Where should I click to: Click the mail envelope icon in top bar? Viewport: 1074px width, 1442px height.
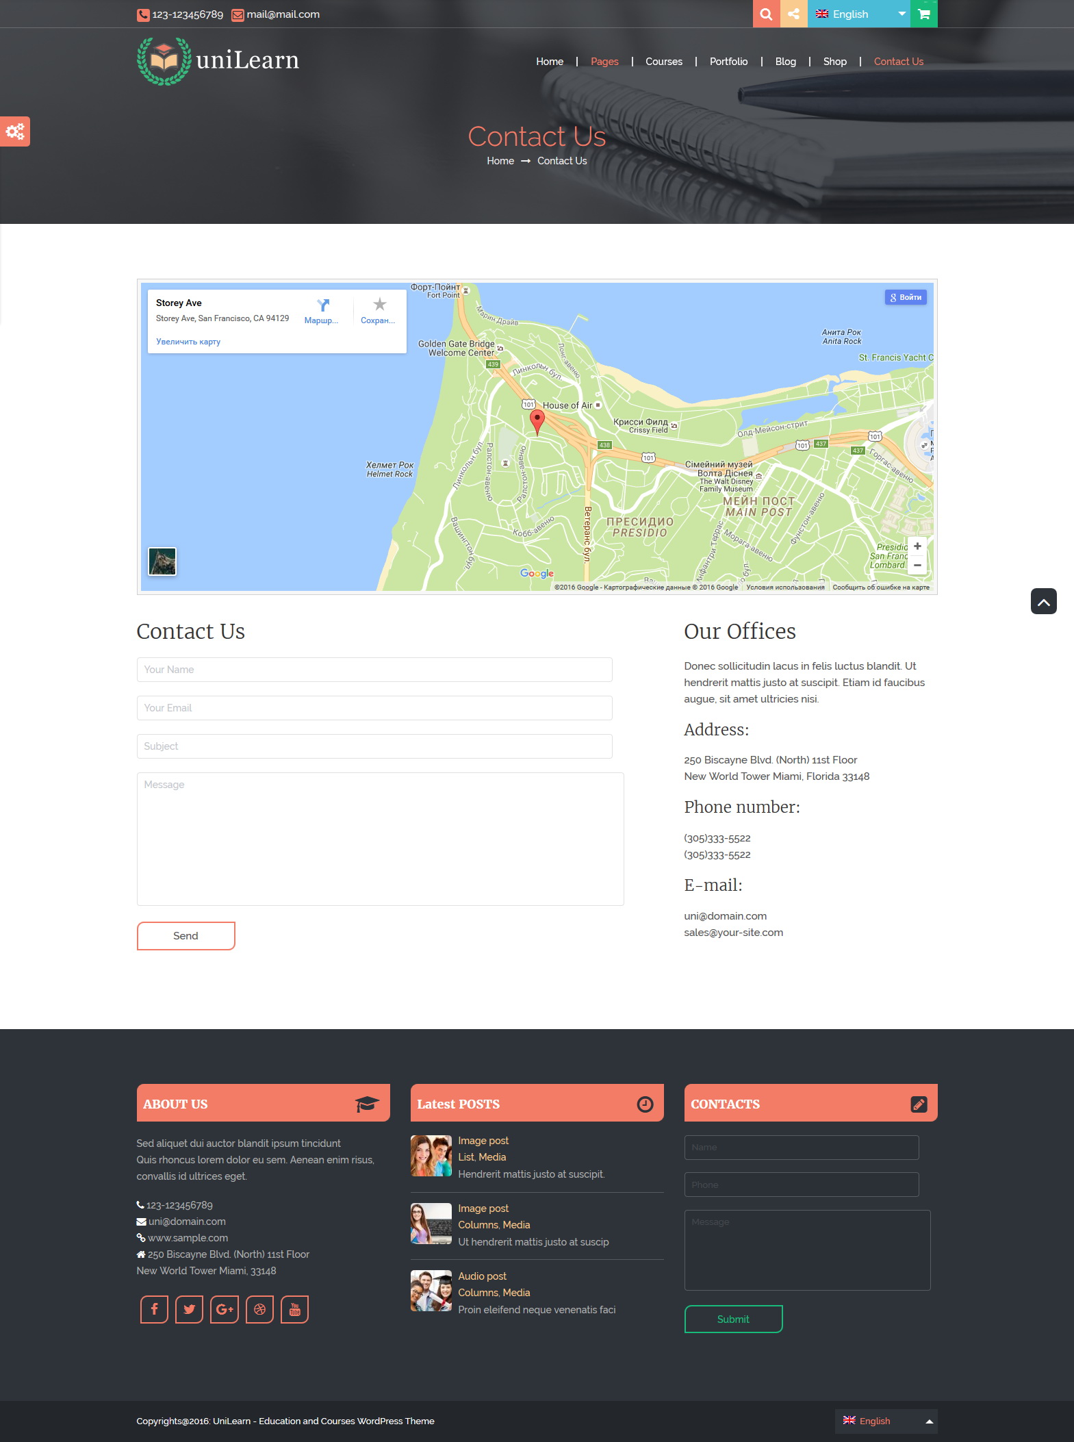click(x=238, y=14)
